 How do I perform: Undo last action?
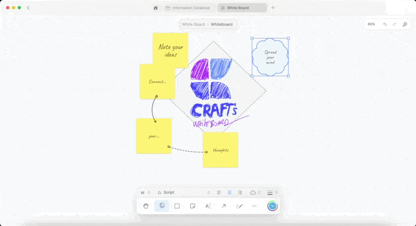(385, 24)
